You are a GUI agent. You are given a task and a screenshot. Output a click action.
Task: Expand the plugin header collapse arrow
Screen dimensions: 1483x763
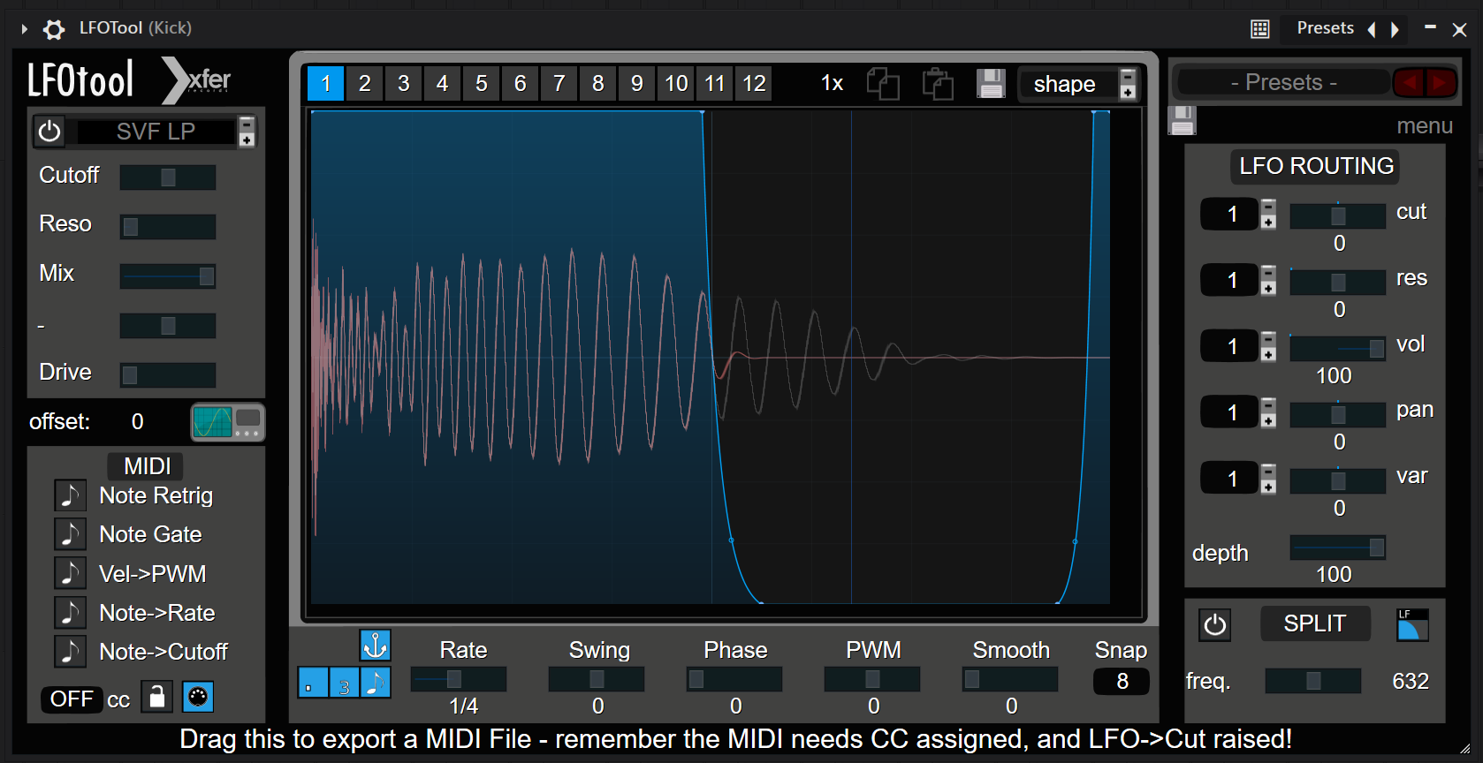point(25,29)
